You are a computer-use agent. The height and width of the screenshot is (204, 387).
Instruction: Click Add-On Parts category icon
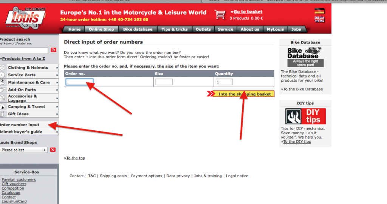[2, 90]
